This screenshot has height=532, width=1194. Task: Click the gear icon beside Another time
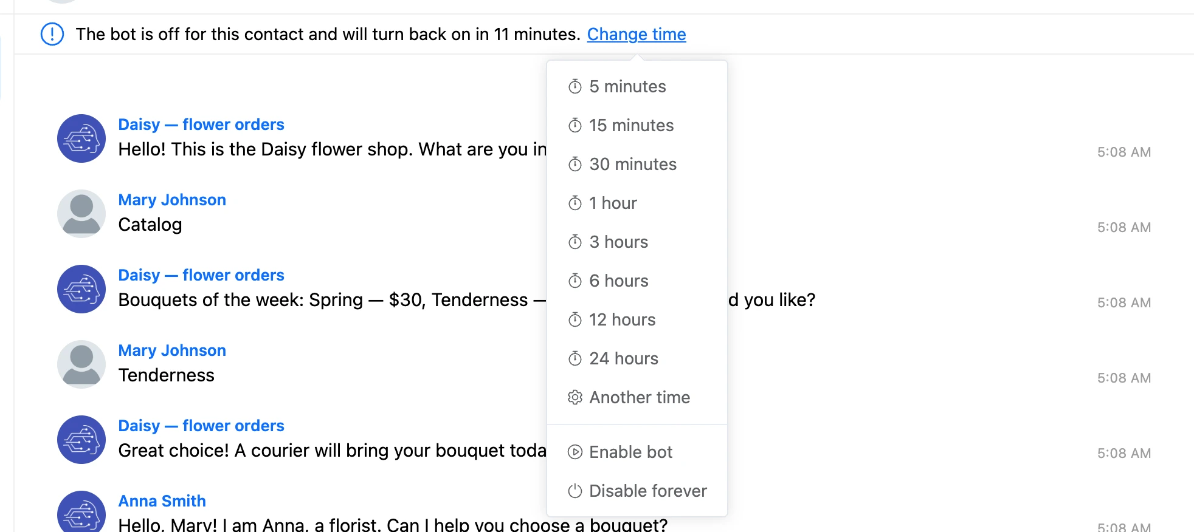pyautogui.click(x=575, y=397)
